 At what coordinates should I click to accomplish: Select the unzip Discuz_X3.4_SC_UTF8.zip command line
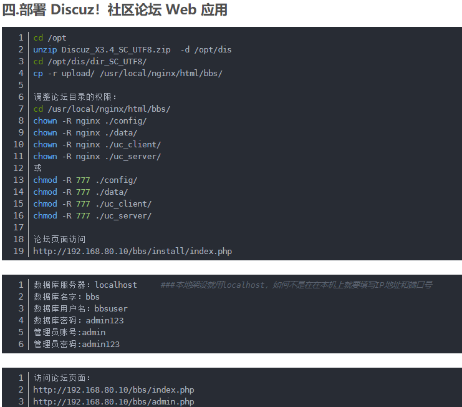tap(132, 49)
